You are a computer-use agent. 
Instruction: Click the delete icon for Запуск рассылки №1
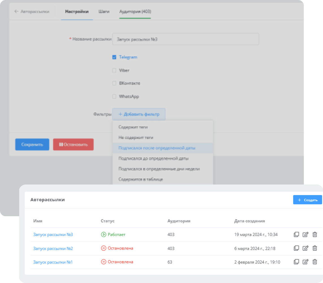click(315, 262)
